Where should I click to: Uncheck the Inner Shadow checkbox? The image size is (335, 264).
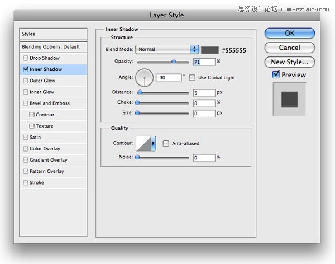(26, 69)
